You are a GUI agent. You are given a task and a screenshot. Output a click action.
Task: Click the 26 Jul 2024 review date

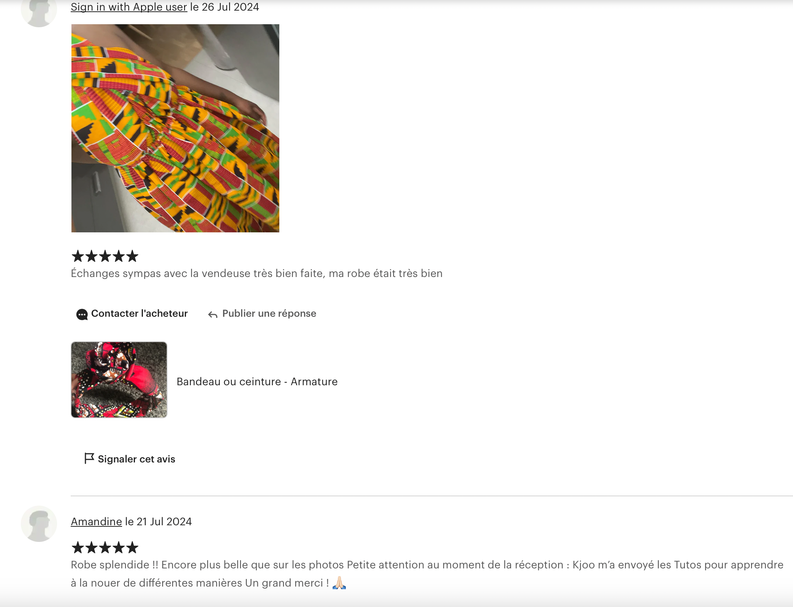point(231,7)
